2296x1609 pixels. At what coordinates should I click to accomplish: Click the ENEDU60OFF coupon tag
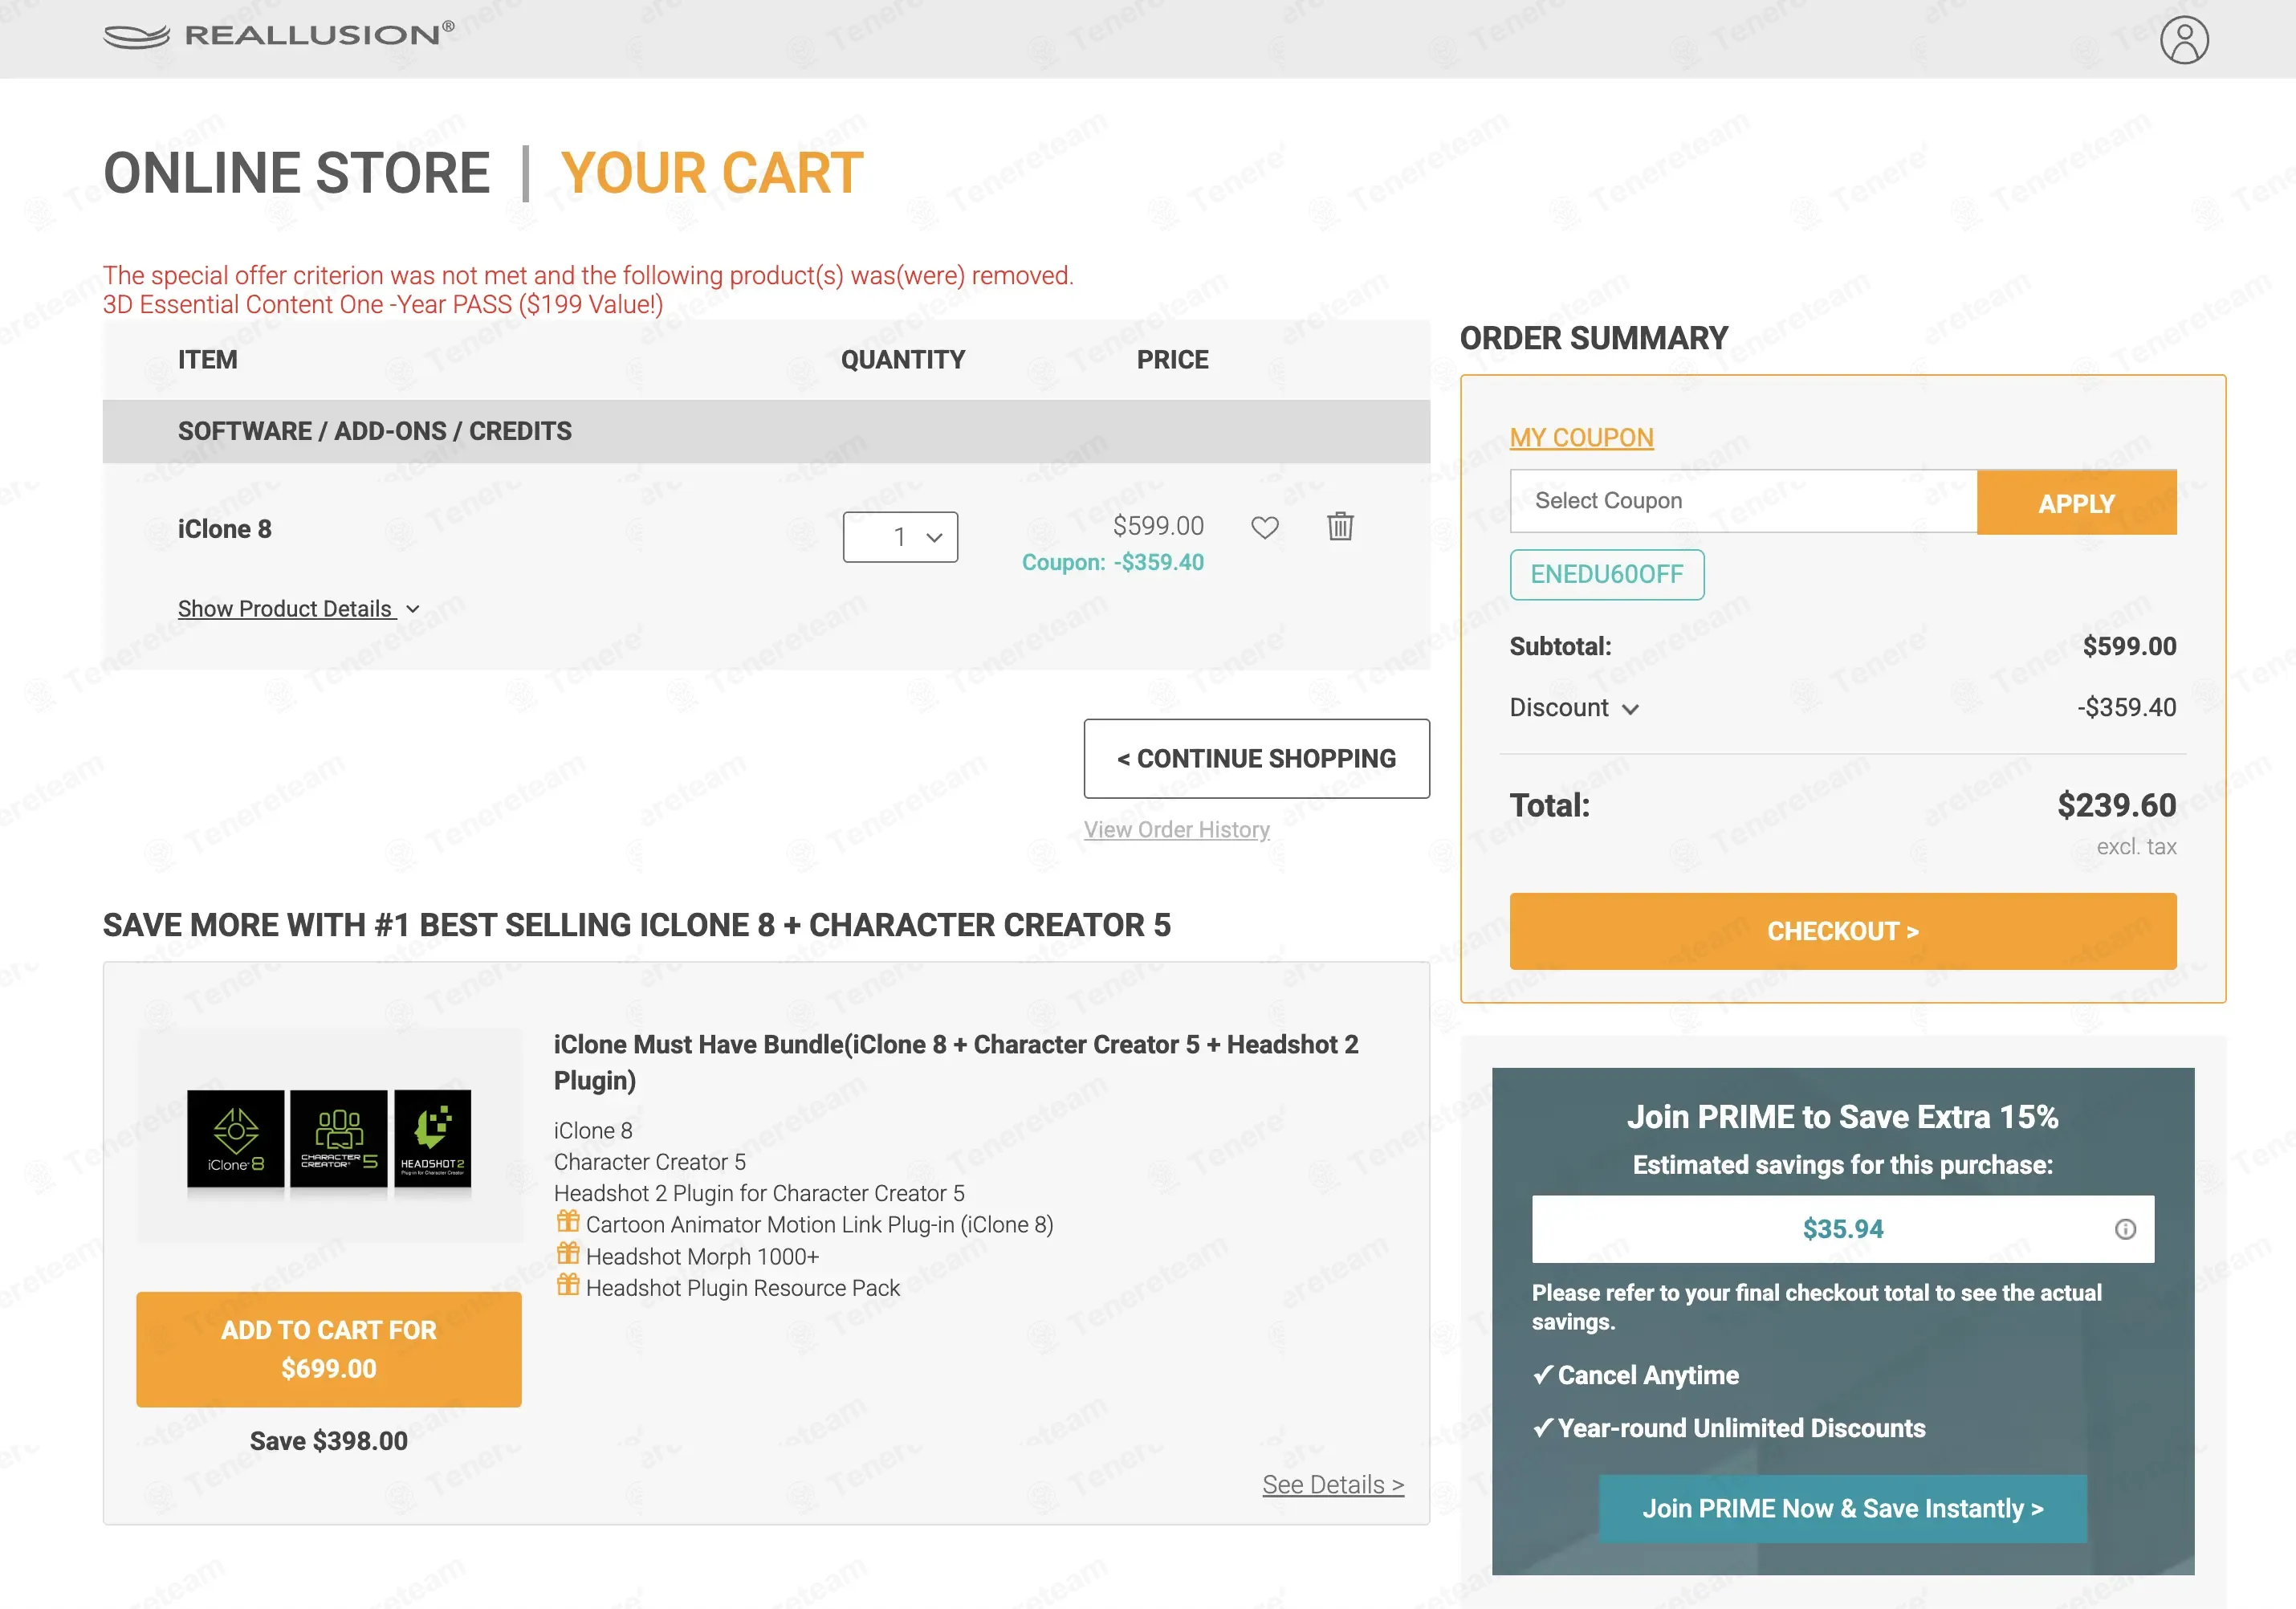(1607, 574)
